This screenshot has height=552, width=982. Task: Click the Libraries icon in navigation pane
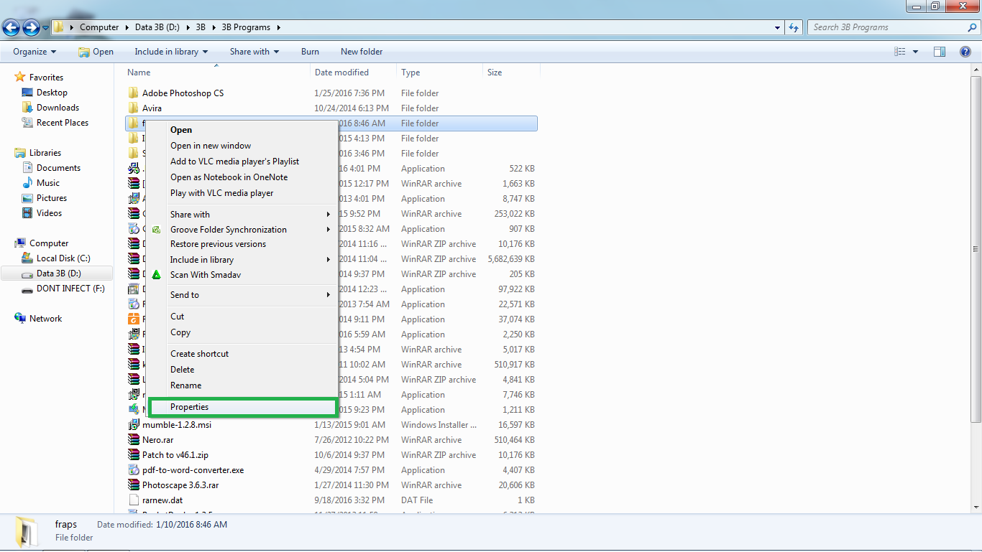click(x=20, y=153)
